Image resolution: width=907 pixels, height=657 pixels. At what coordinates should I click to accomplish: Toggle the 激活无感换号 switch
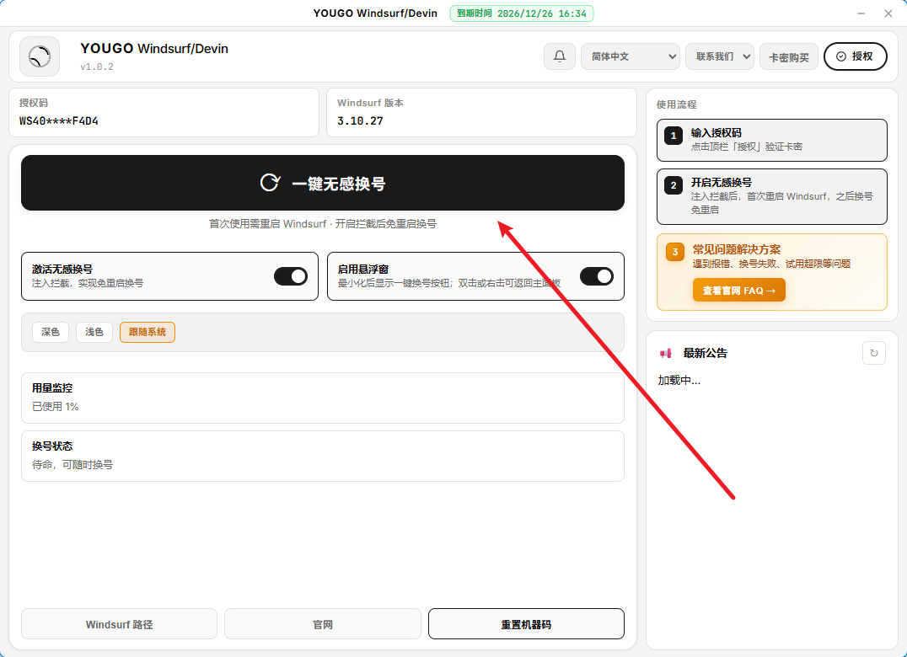click(x=290, y=276)
